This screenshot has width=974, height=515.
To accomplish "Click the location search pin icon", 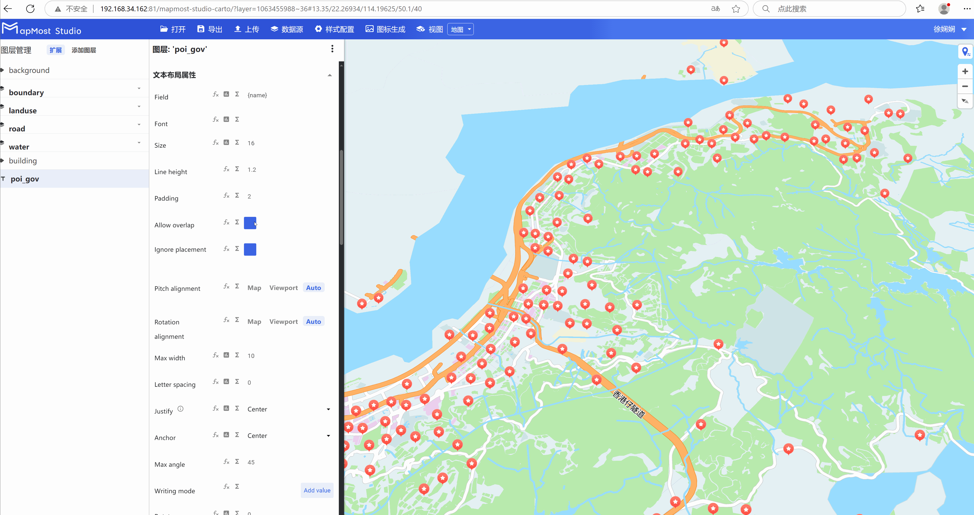I will (x=965, y=51).
